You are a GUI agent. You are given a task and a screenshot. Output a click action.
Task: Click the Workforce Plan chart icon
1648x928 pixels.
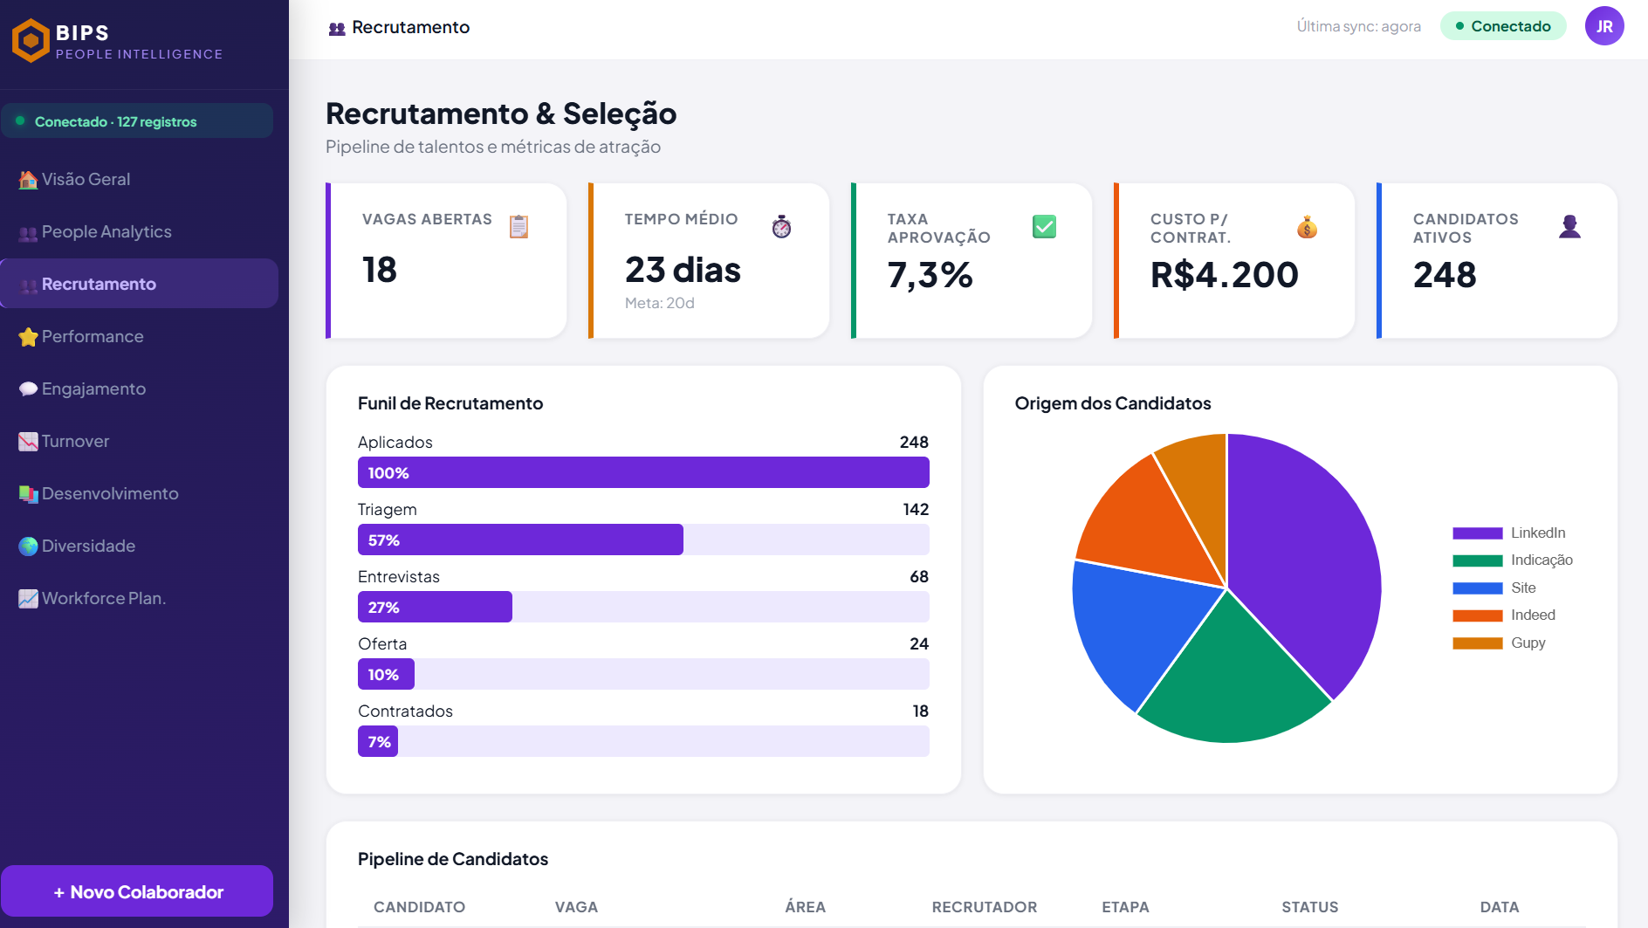(28, 599)
